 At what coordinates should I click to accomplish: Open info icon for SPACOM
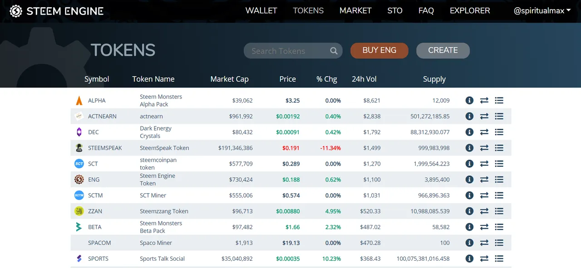pos(469,243)
